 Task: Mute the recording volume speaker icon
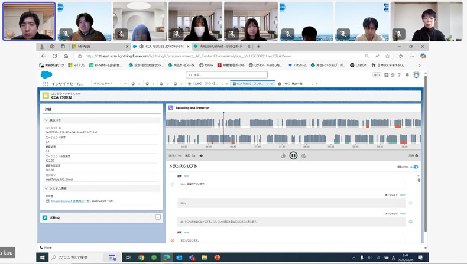click(202, 155)
